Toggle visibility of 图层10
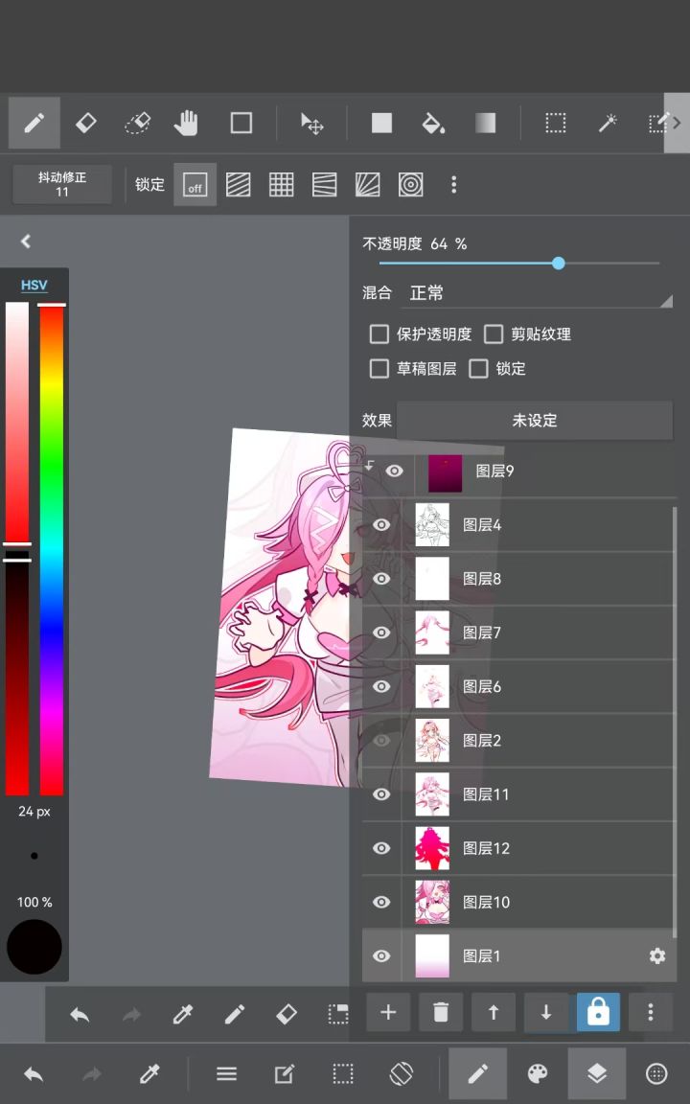This screenshot has width=690, height=1104. pos(381,902)
